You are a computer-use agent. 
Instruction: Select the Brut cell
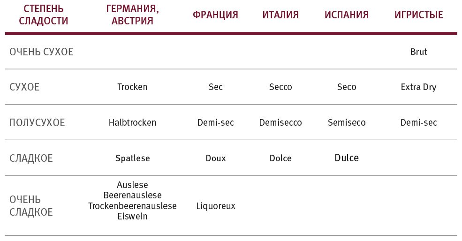(418, 52)
